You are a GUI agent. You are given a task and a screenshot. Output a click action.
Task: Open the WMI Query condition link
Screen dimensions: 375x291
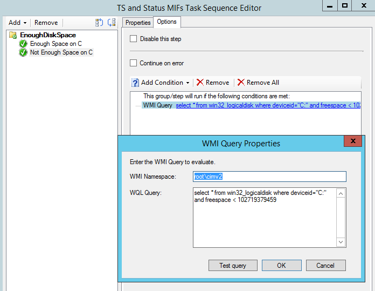pos(267,105)
